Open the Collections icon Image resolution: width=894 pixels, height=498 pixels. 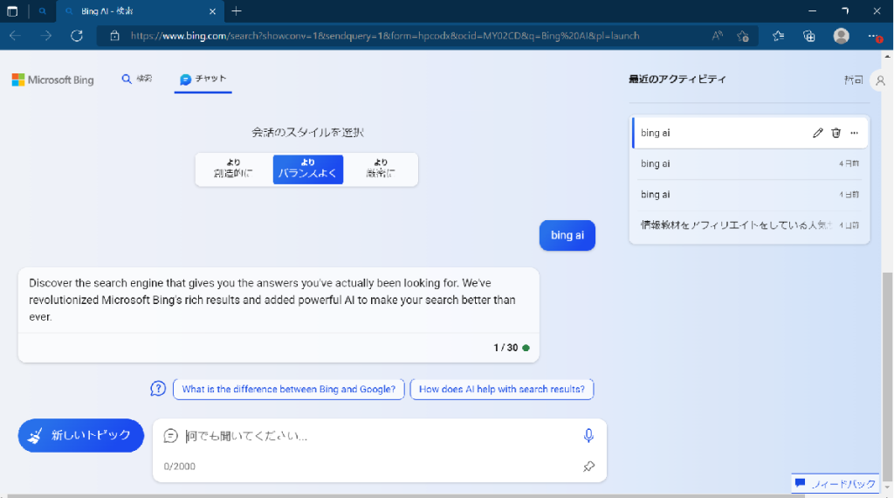(809, 36)
